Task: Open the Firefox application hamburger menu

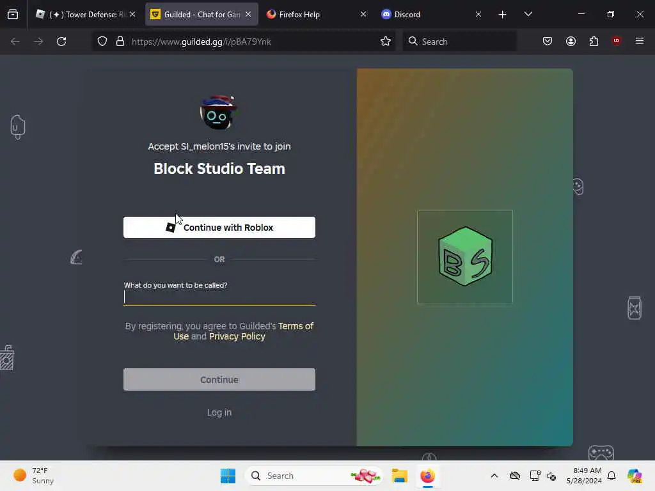Action: click(640, 41)
